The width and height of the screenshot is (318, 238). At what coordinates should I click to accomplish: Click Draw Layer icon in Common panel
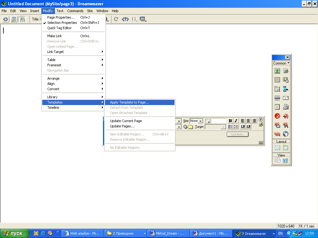click(277, 89)
